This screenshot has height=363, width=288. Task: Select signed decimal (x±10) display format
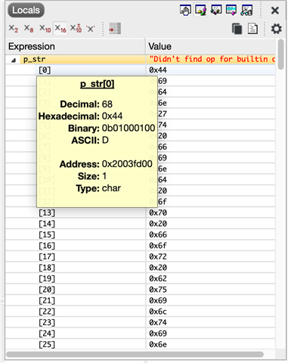[76, 29]
